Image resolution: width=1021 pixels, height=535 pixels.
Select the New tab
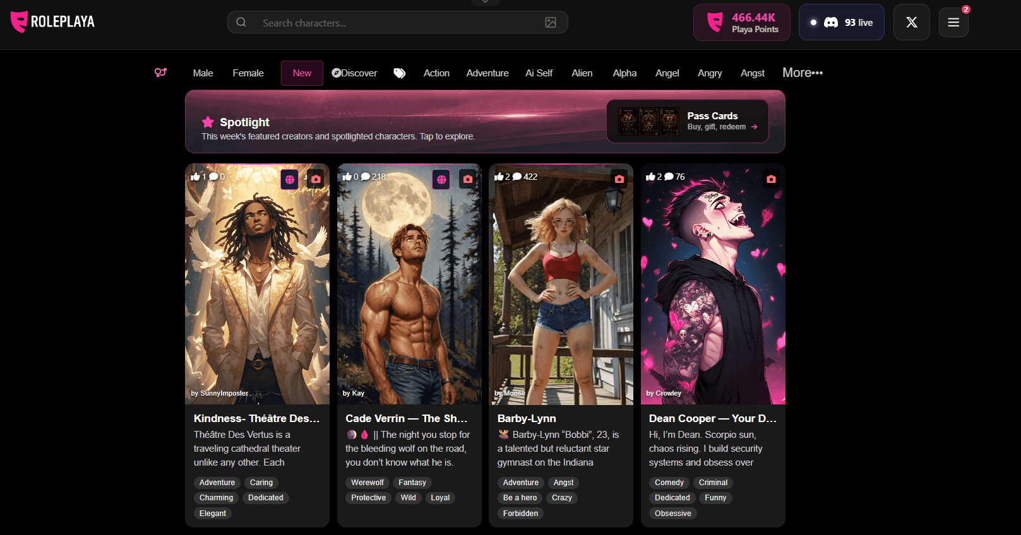point(302,73)
